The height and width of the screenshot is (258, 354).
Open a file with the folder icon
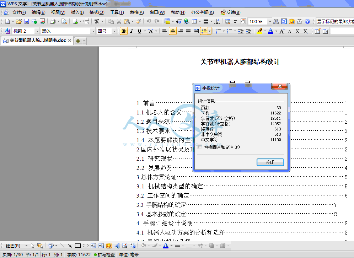click(x=19, y=21)
